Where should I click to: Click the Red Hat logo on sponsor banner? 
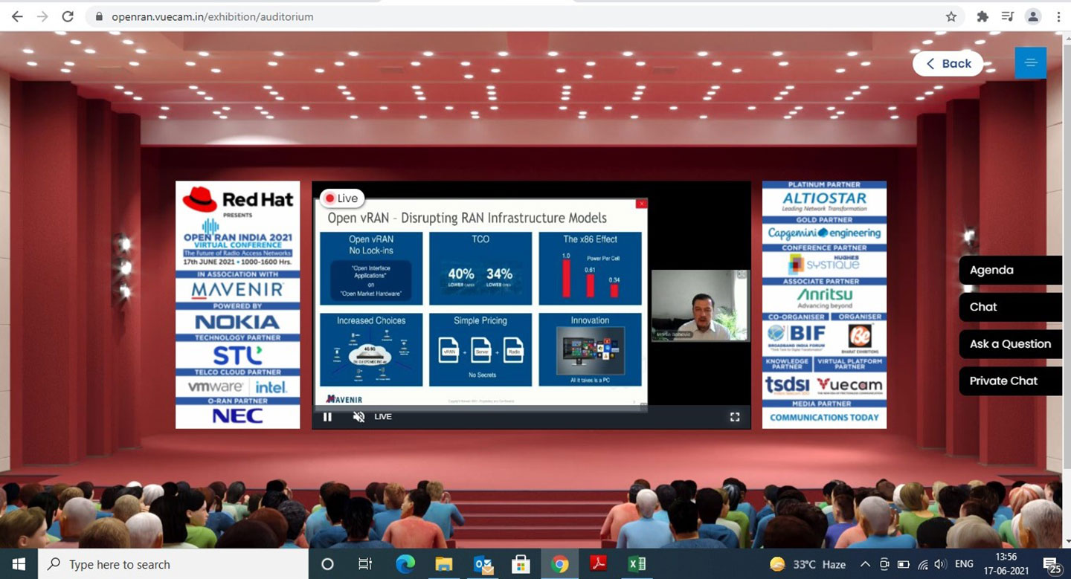click(238, 199)
